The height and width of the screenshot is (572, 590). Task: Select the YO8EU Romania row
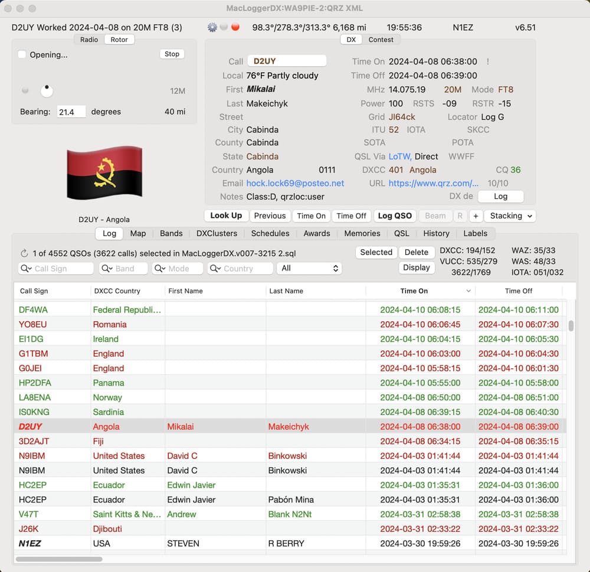(290, 325)
